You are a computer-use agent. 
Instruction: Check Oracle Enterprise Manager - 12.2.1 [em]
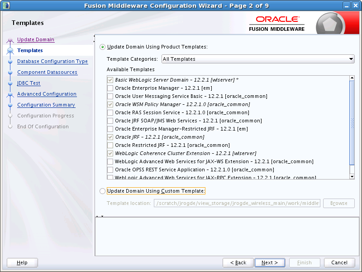(110, 88)
